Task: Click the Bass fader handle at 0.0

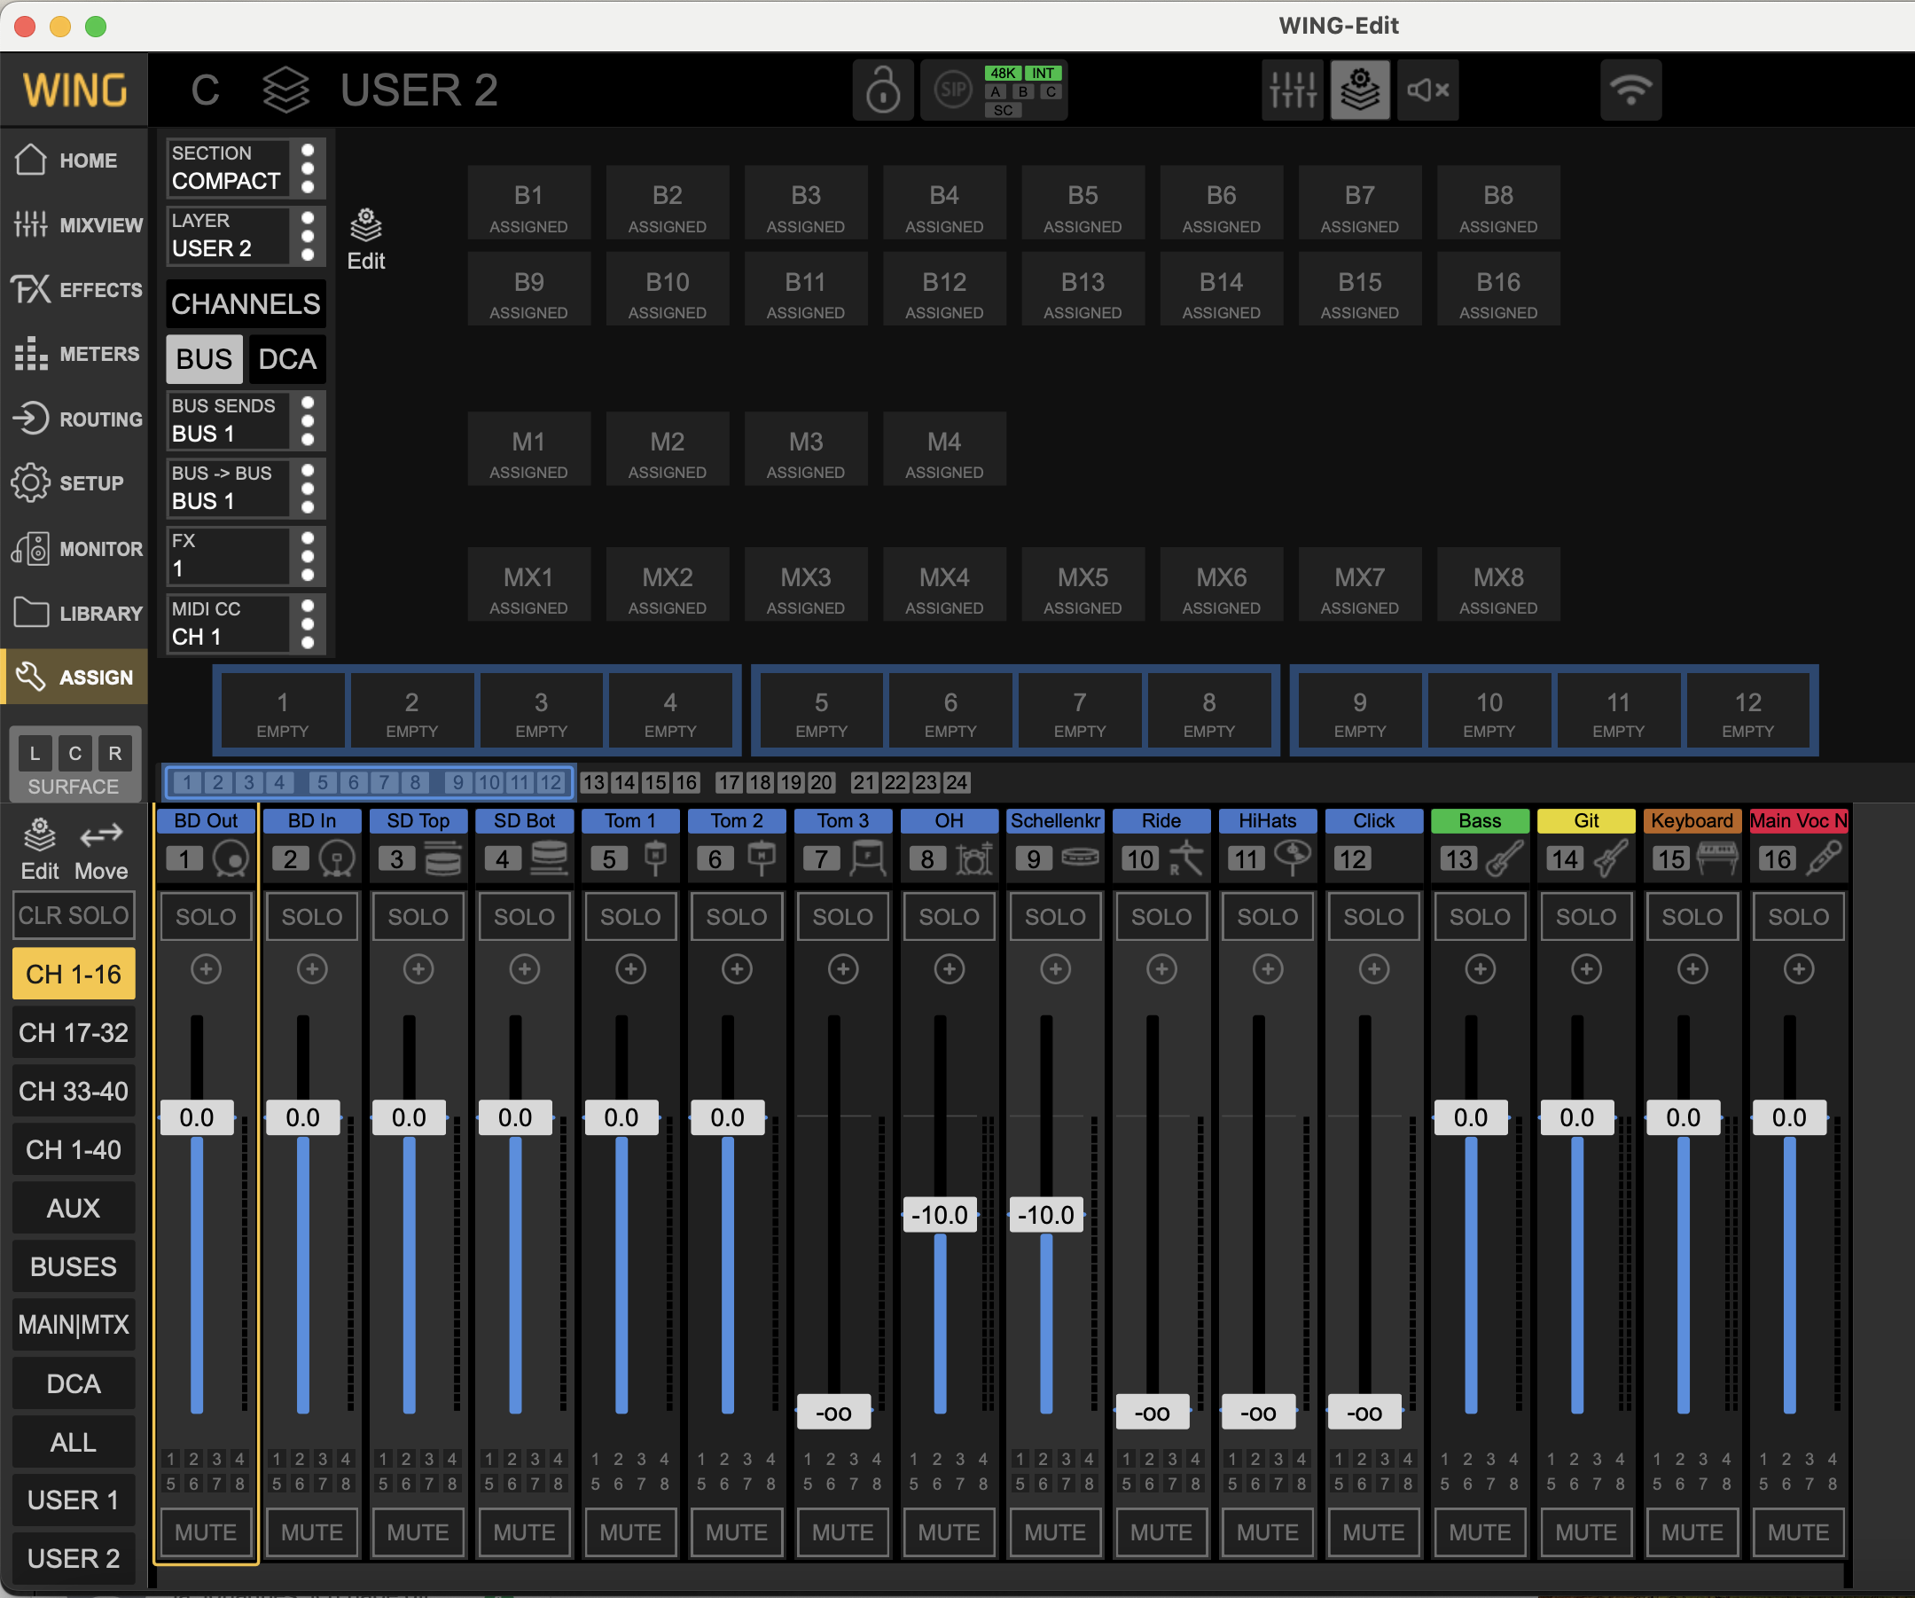Action: coord(1470,1116)
